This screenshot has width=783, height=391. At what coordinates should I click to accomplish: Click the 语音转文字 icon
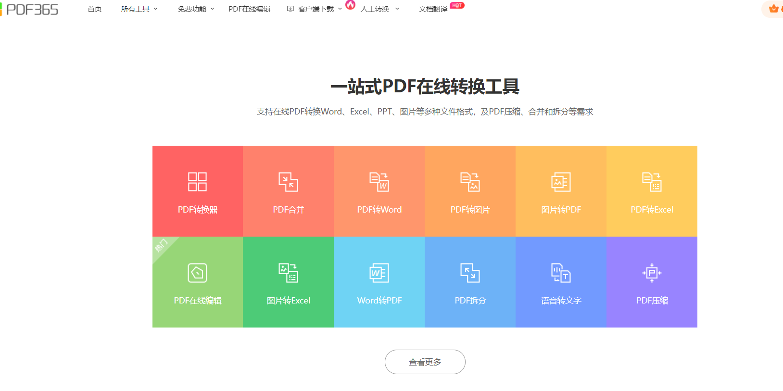pos(561,273)
